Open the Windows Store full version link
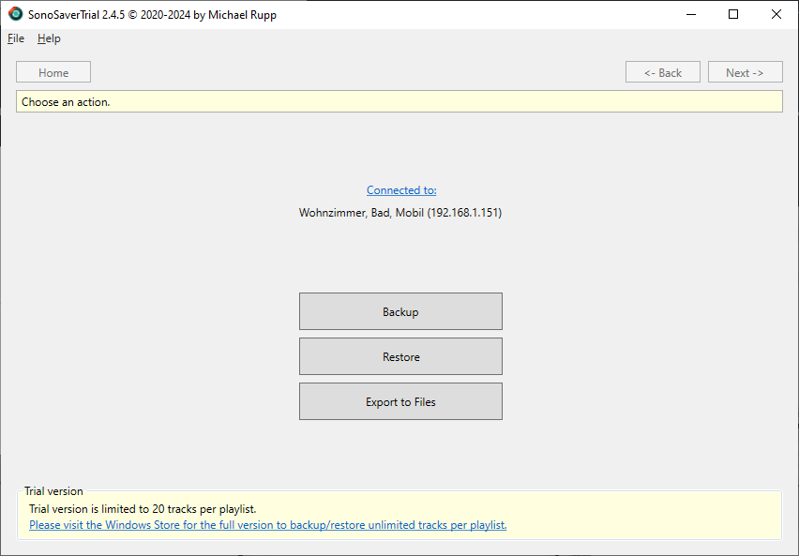The height and width of the screenshot is (556, 799). [267, 524]
